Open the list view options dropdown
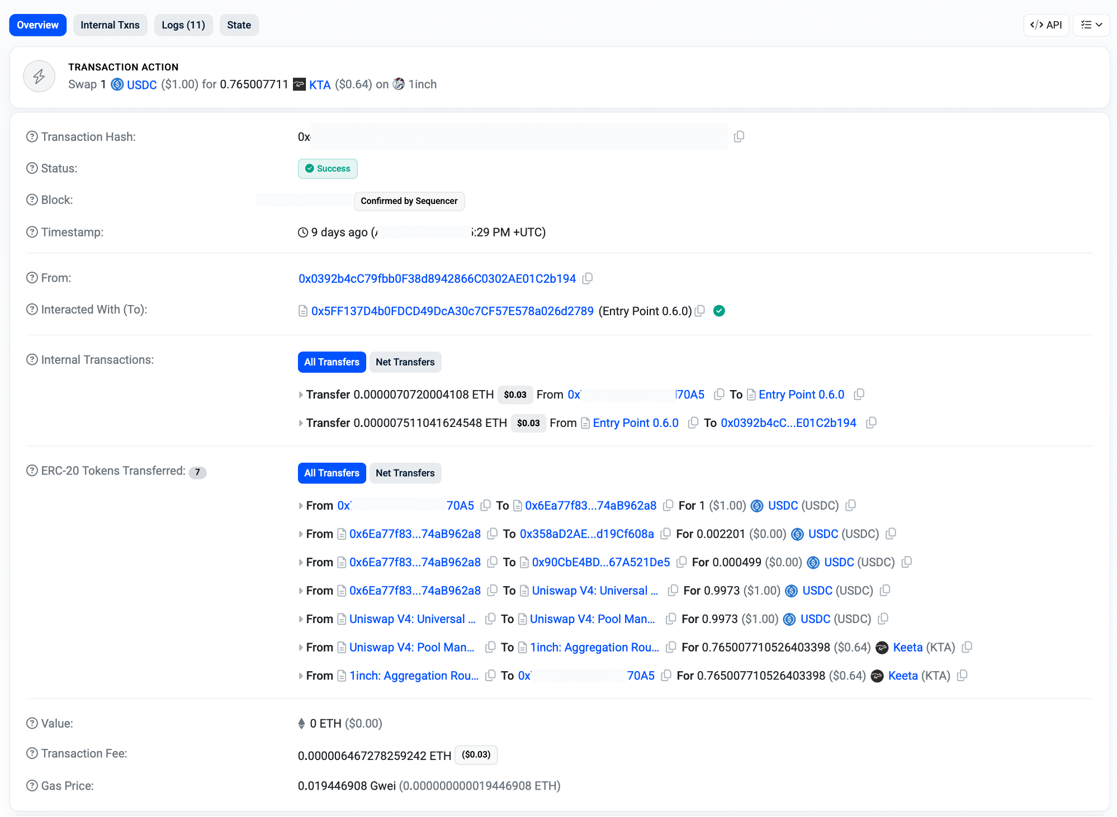This screenshot has width=1117, height=817. click(1091, 25)
